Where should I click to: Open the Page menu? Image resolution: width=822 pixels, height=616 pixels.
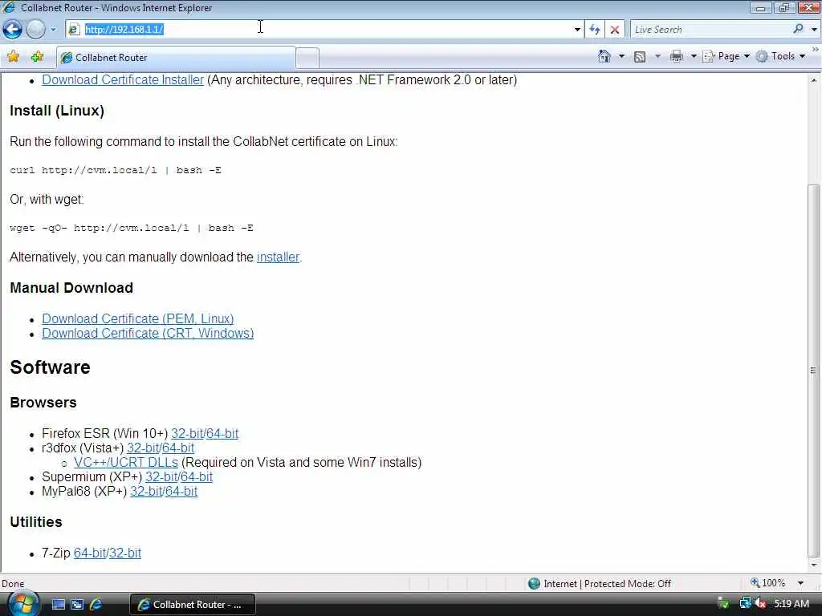[726, 56]
